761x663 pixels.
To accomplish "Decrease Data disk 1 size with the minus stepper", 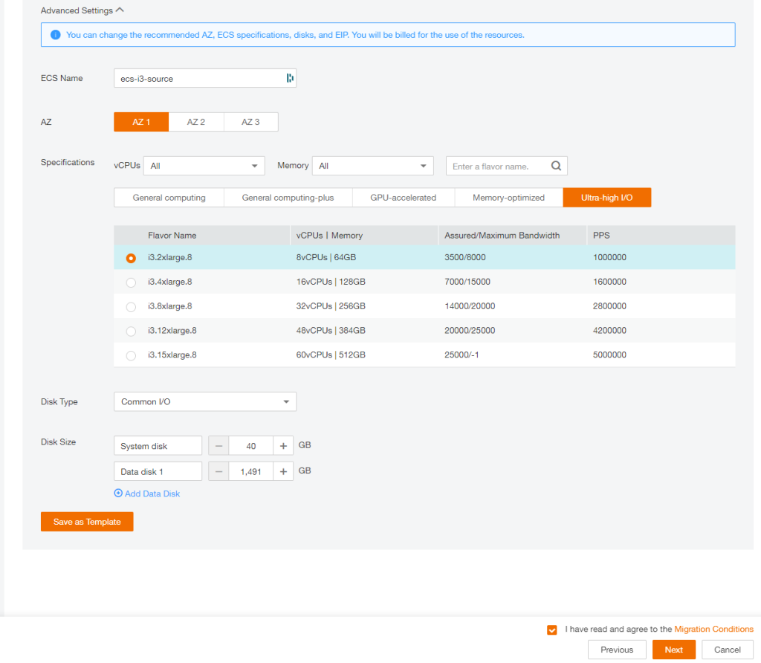I will point(218,470).
